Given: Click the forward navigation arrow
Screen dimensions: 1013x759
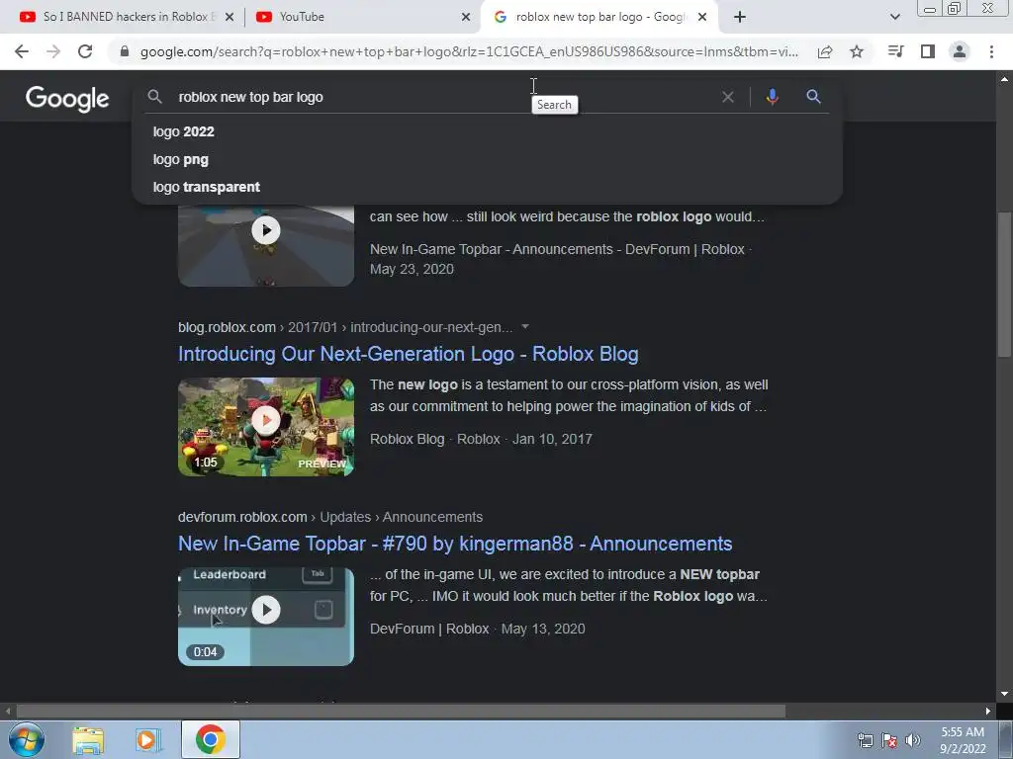Looking at the screenshot, I should 53,51.
